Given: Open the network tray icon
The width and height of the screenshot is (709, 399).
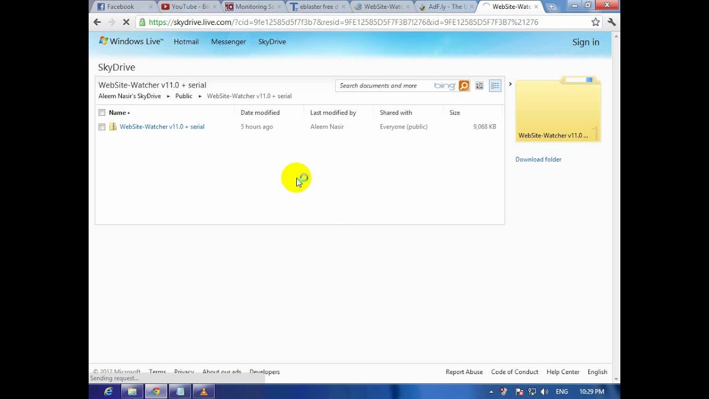Looking at the screenshot, I should [x=532, y=392].
